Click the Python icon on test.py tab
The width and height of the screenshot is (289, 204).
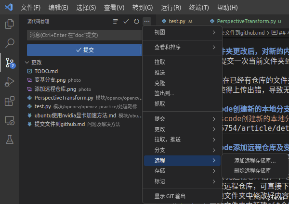click(164, 21)
